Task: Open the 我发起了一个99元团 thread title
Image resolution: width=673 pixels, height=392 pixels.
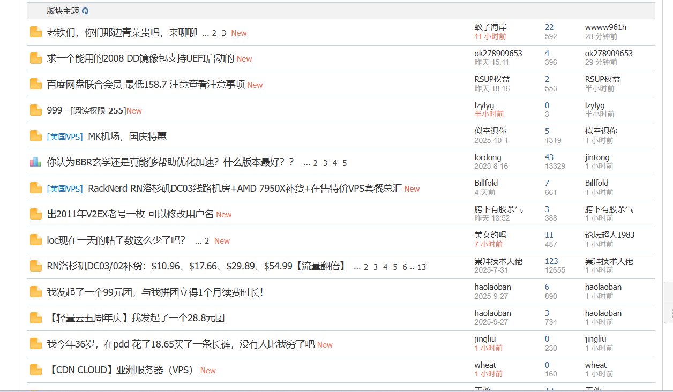Action: coord(154,292)
